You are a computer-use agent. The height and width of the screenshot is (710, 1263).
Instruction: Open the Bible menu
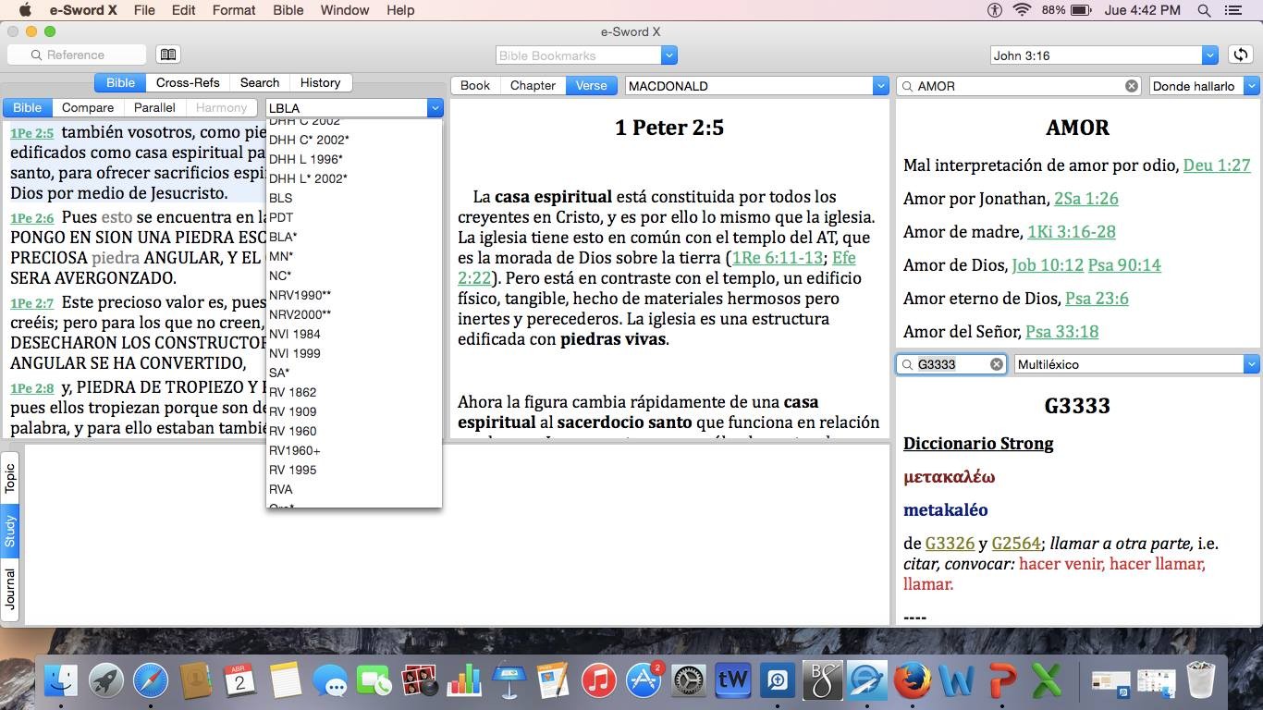click(288, 10)
